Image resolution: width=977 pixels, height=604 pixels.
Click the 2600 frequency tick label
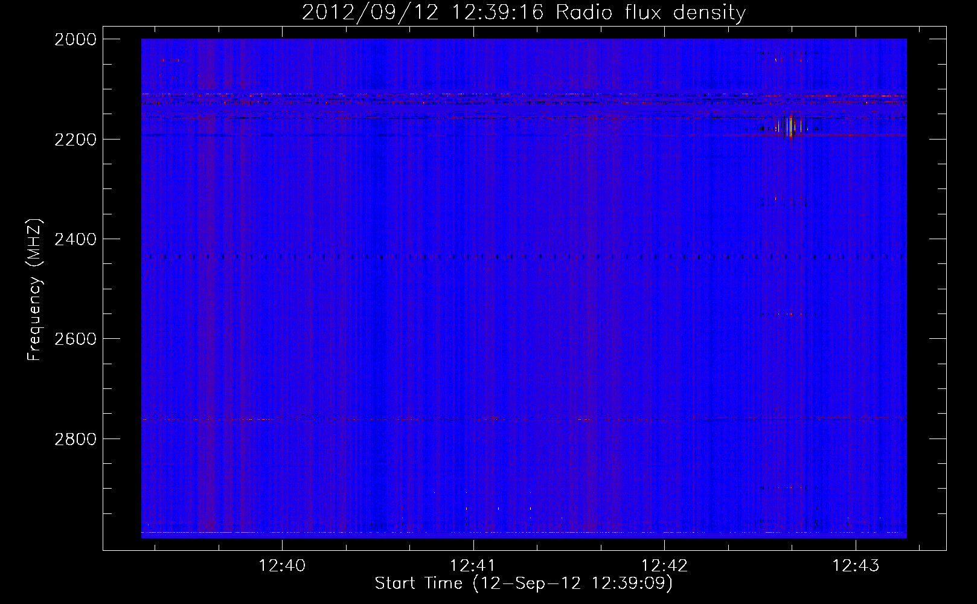[75, 339]
